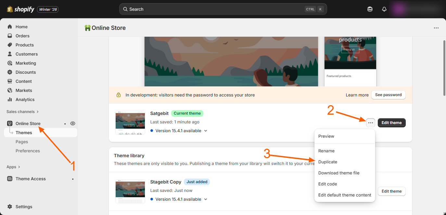Viewport: 446px width, 215px height.
Task: Click Edit theme for Stagebit Copy
Action: [x=391, y=191]
